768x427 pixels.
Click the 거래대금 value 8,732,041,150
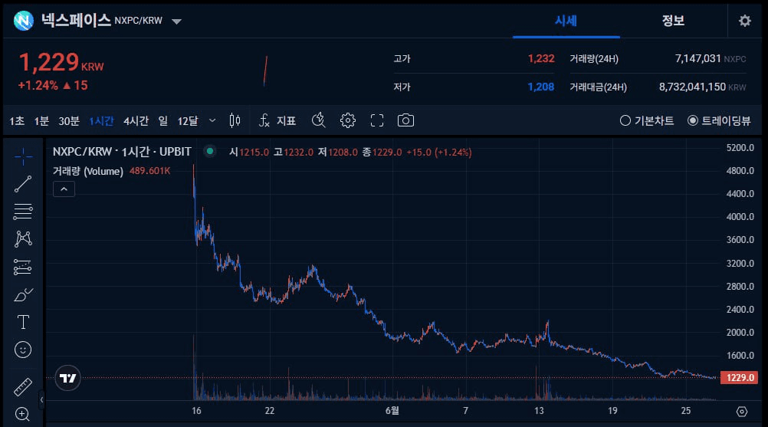click(692, 87)
